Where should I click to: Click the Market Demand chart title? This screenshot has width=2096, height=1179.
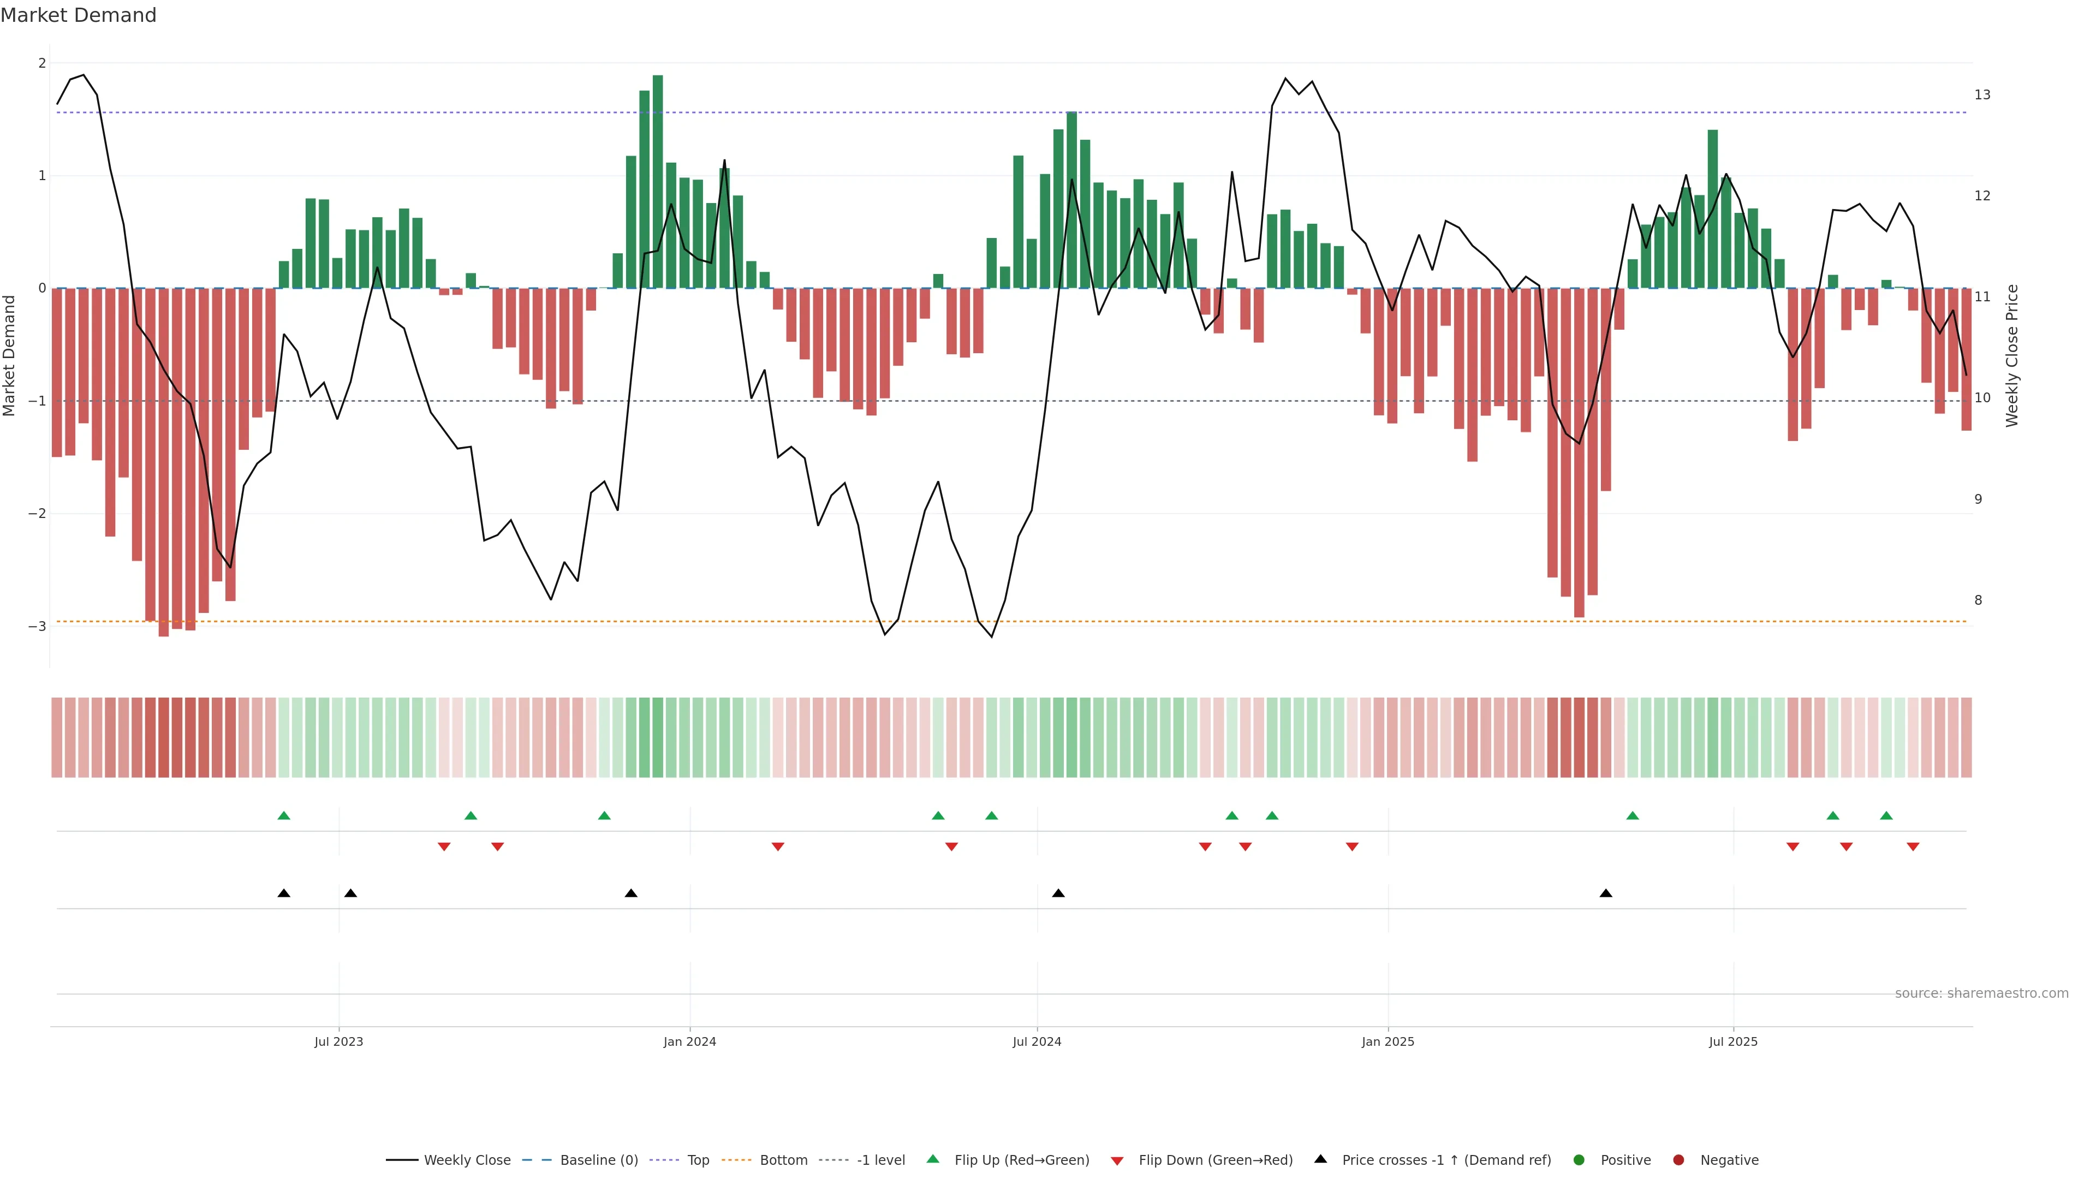[78, 15]
